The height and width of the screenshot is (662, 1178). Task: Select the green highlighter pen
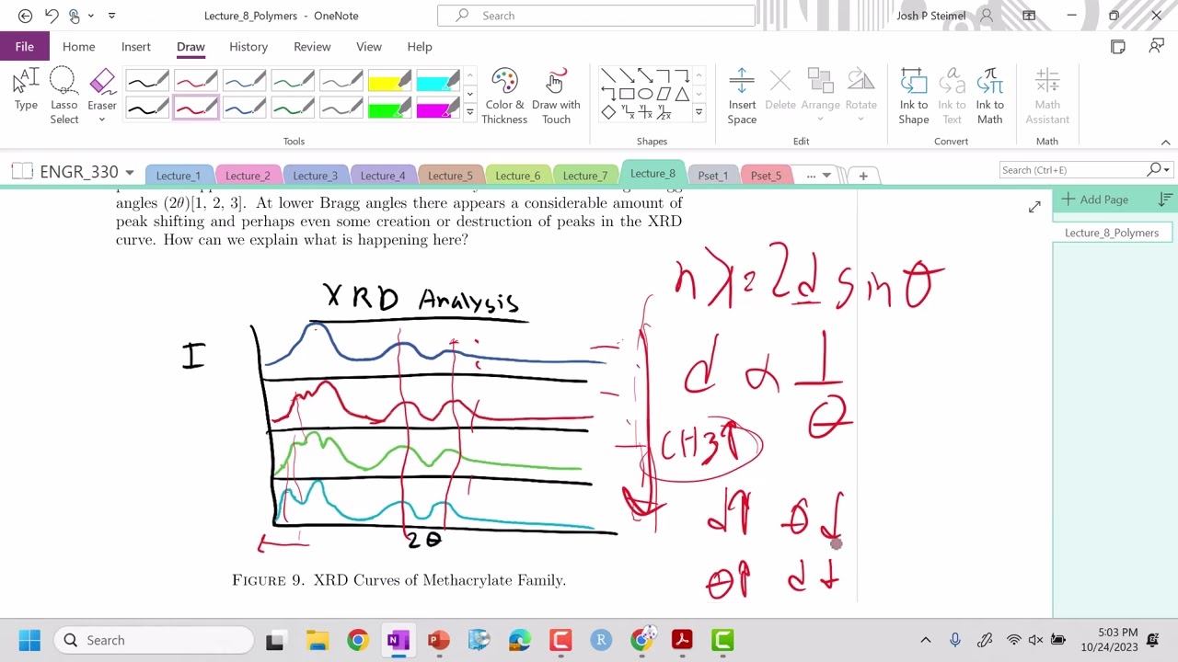pyautogui.click(x=390, y=109)
